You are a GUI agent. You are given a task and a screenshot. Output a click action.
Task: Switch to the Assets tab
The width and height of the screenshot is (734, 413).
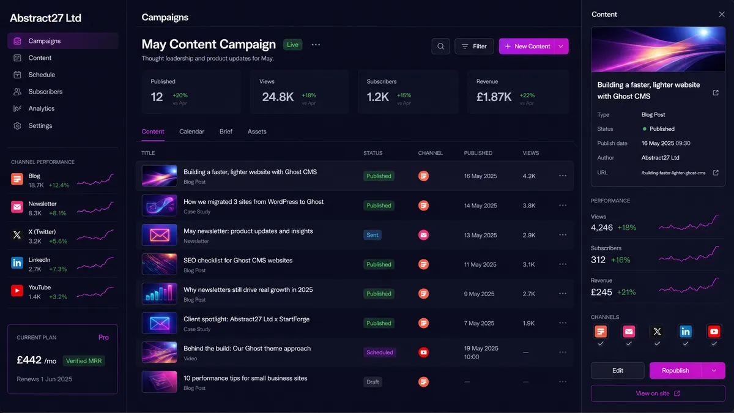point(257,132)
